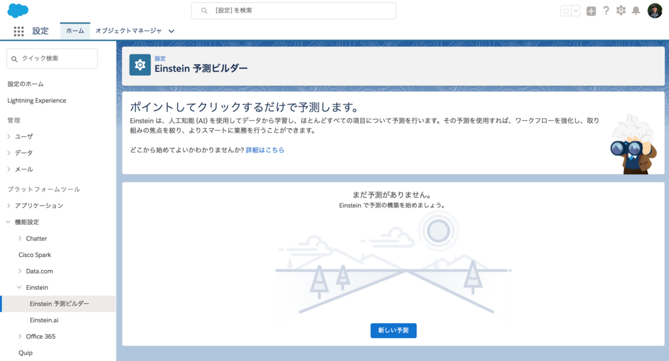This screenshot has height=361, width=669.
Task: Click the Einstein character illustration
Action: [x=633, y=144]
